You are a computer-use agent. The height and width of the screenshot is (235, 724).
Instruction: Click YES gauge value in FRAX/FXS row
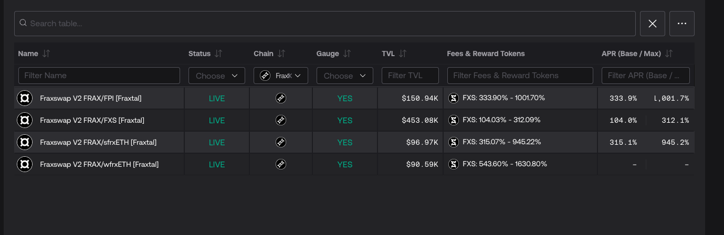click(345, 120)
